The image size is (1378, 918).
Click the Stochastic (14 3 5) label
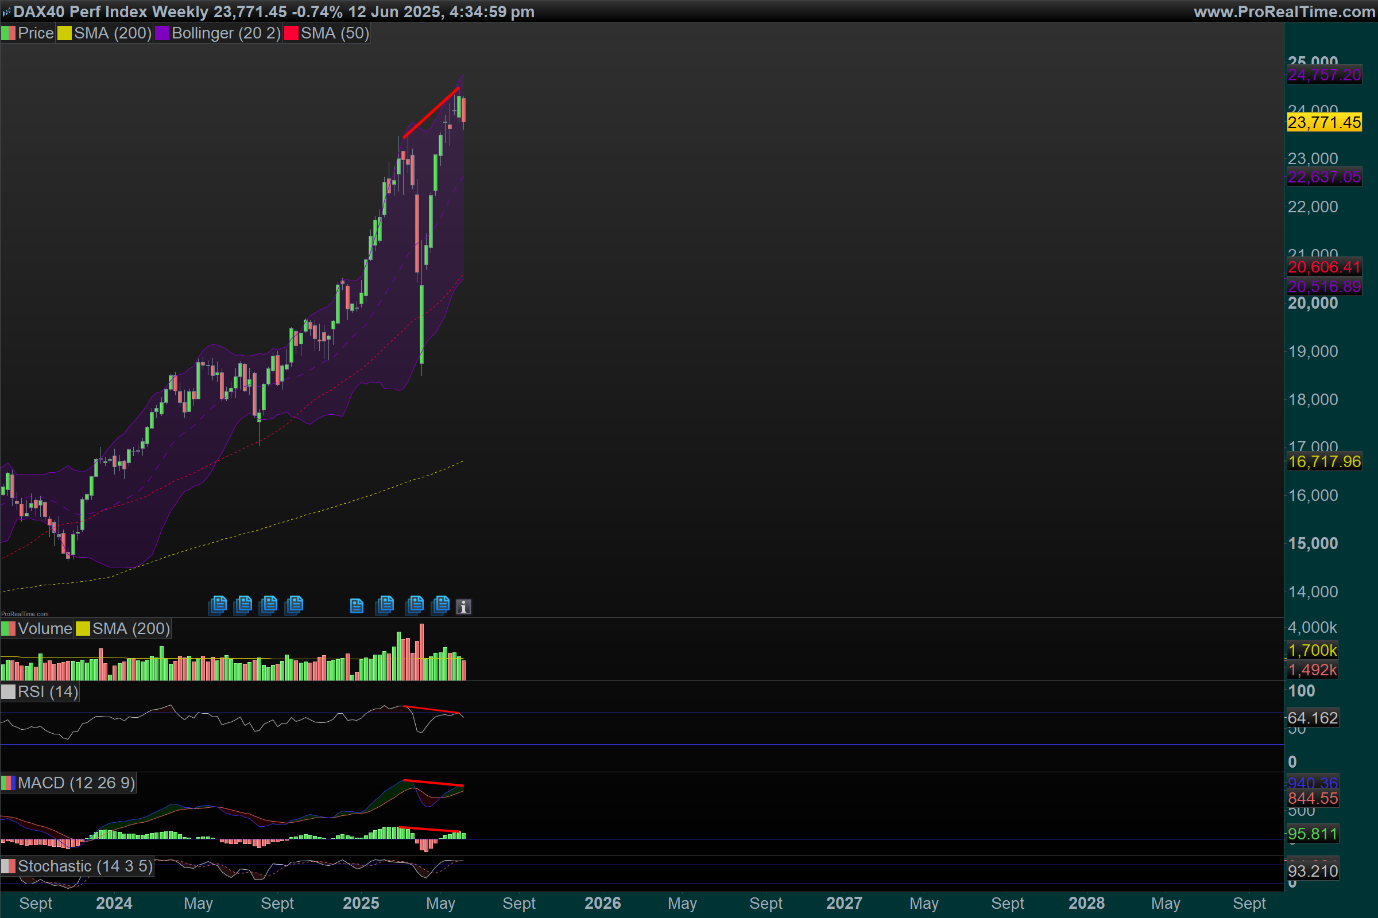[85, 866]
